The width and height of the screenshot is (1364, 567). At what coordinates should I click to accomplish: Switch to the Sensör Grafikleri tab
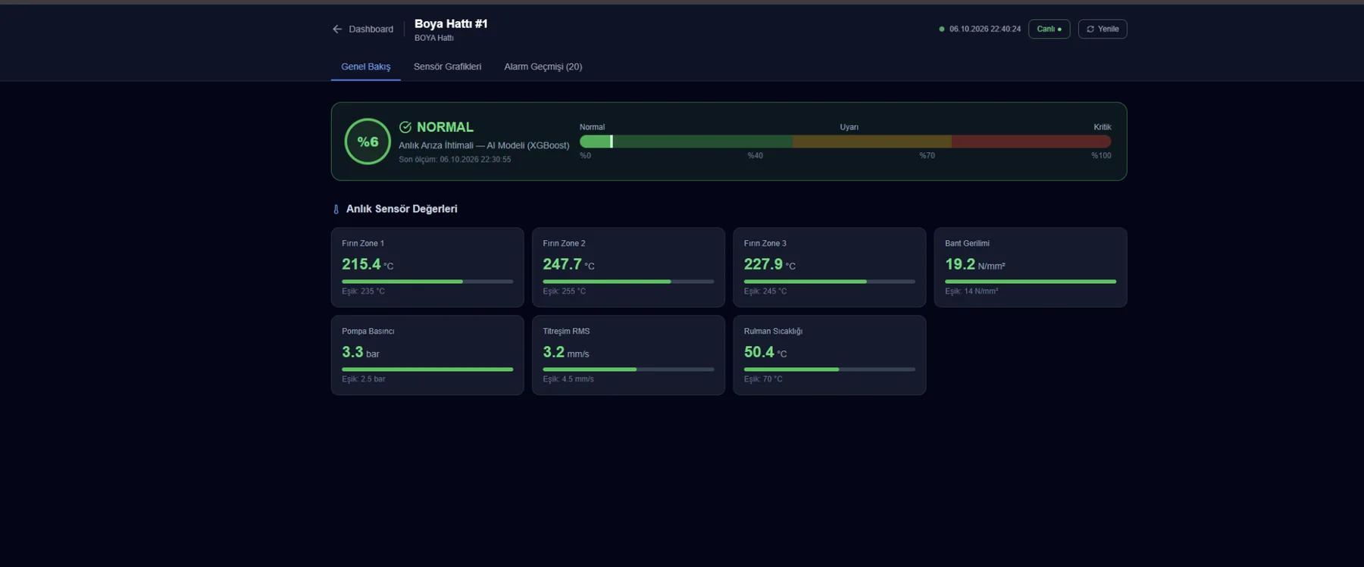[x=447, y=67]
